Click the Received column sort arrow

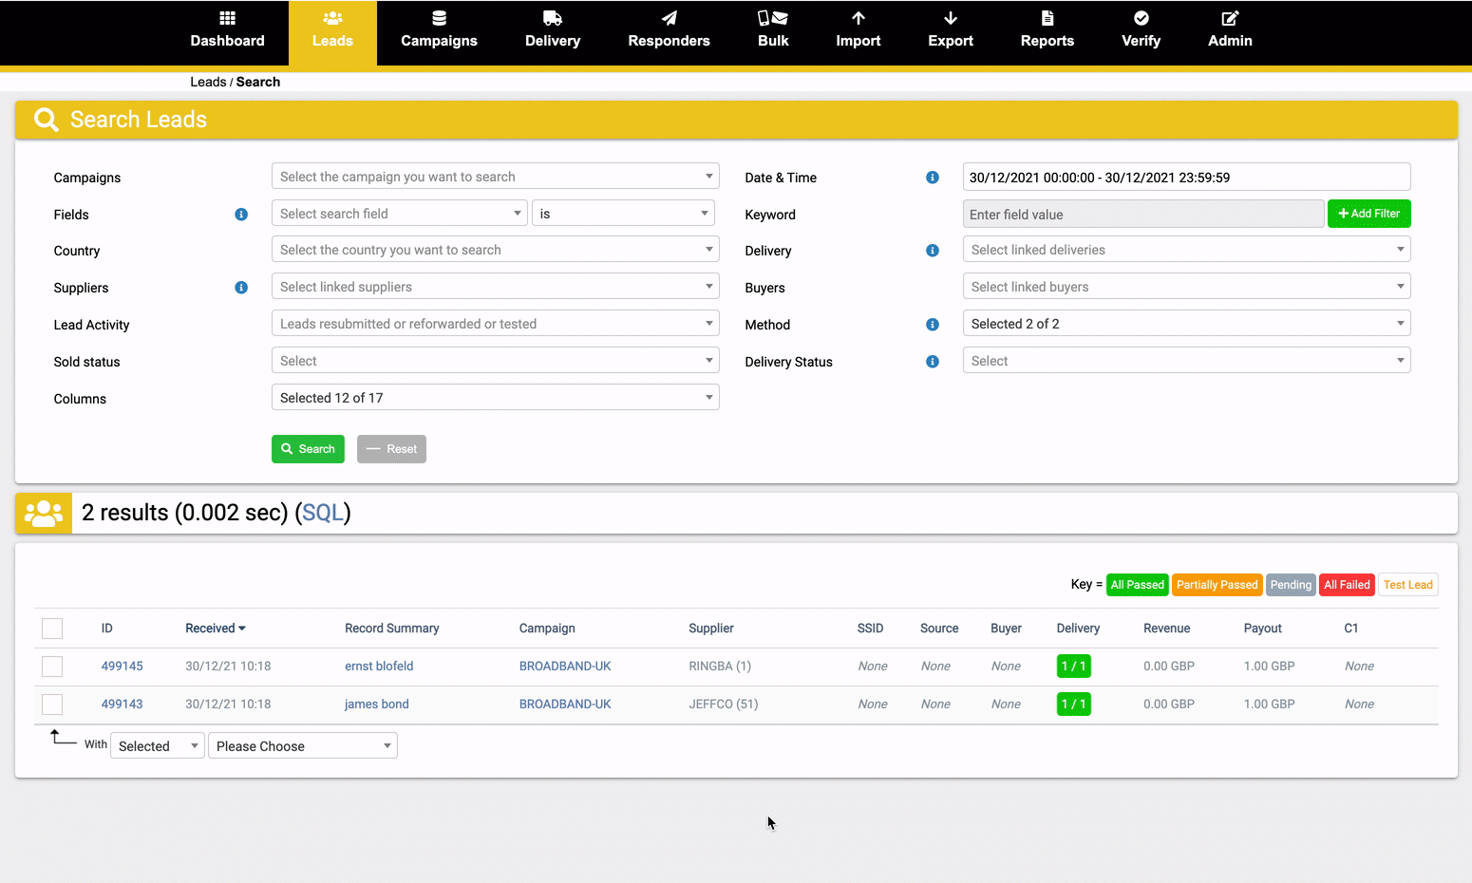click(242, 629)
